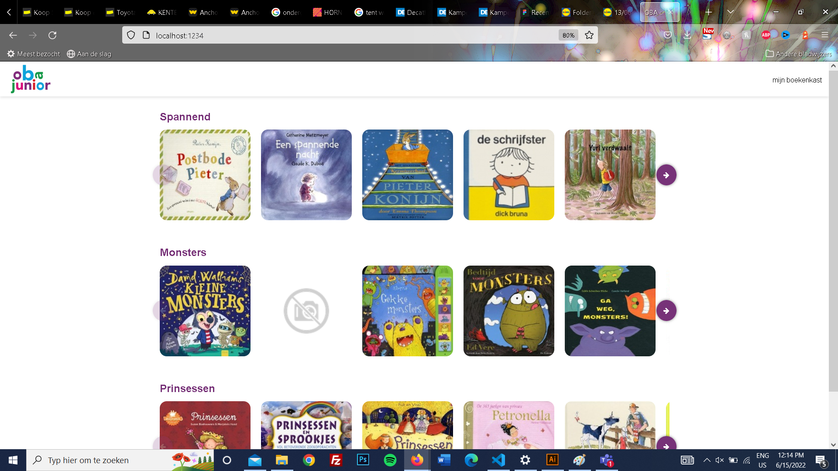Open Spotify from the taskbar
The image size is (838, 471).
click(x=390, y=460)
